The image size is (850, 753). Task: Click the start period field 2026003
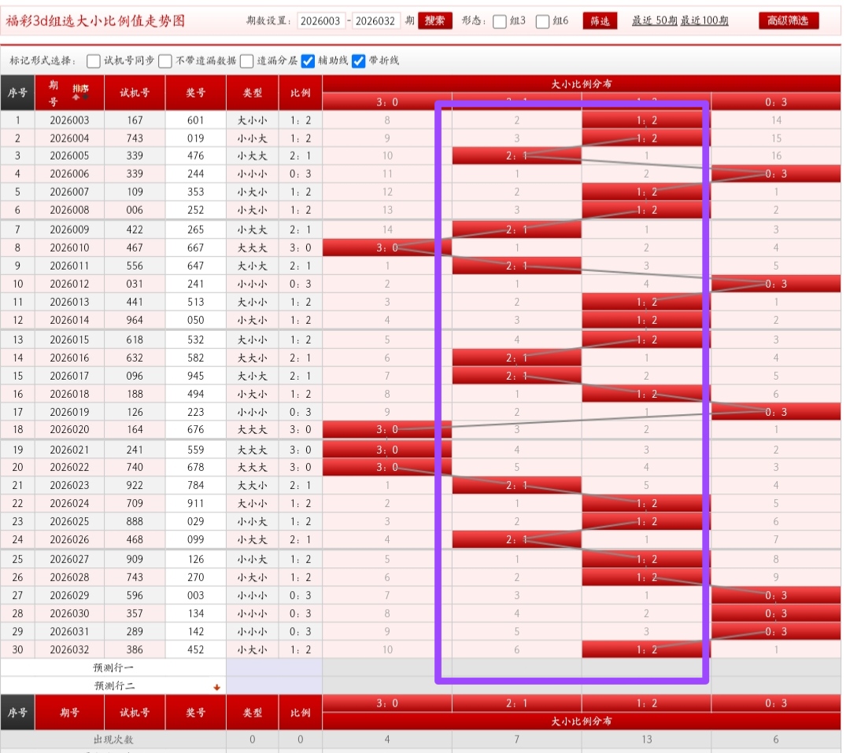pos(321,21)
